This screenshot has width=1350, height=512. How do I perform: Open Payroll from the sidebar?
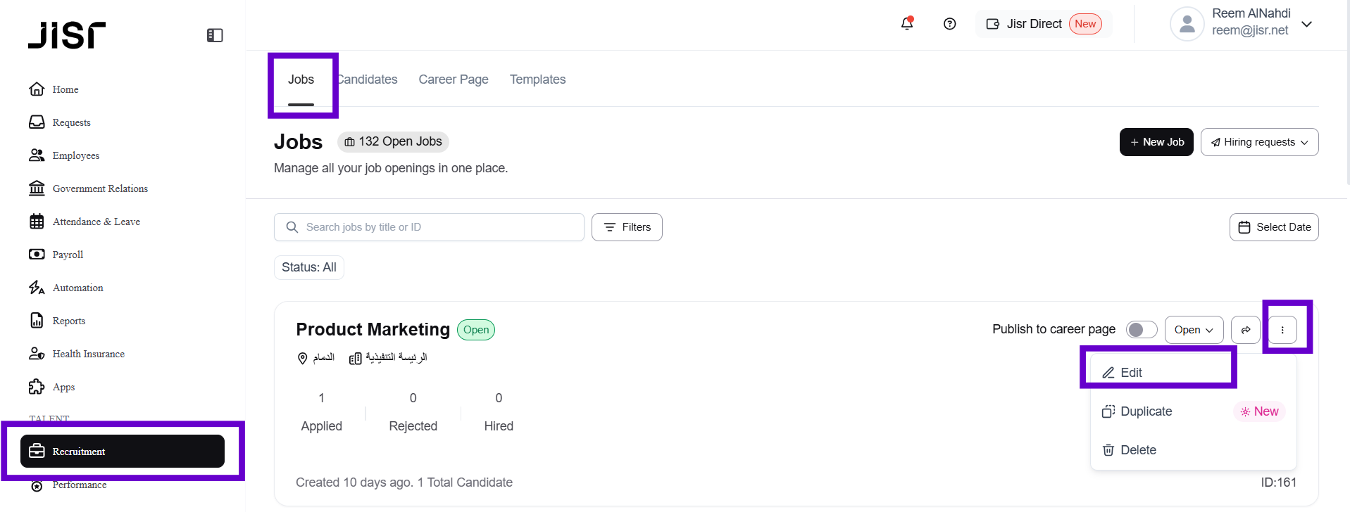(68, 255)
